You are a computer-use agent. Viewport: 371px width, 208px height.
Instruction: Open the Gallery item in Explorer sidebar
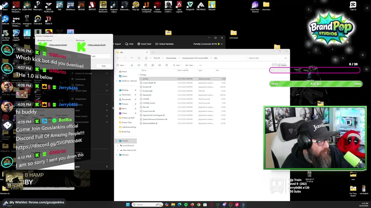[125, 76]
